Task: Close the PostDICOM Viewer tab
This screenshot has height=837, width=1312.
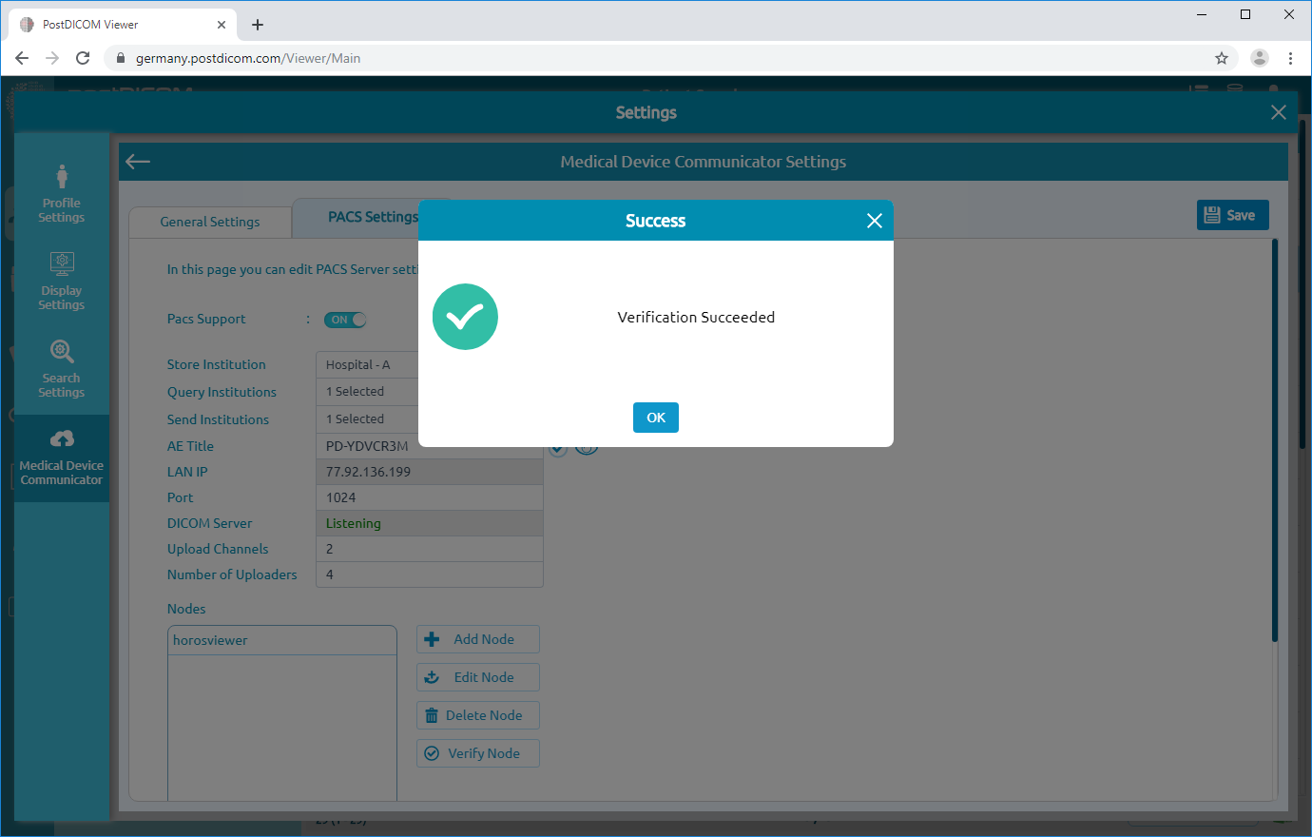Action: (222, 25)
